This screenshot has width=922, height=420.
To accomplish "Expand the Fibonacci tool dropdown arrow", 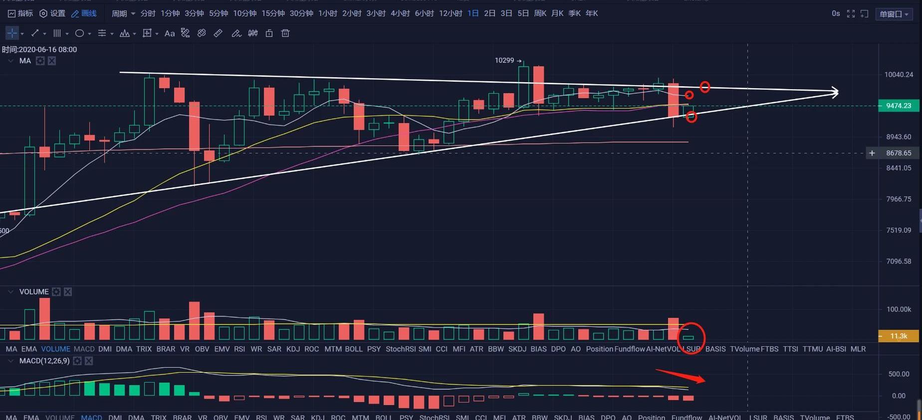I will 112,34.
